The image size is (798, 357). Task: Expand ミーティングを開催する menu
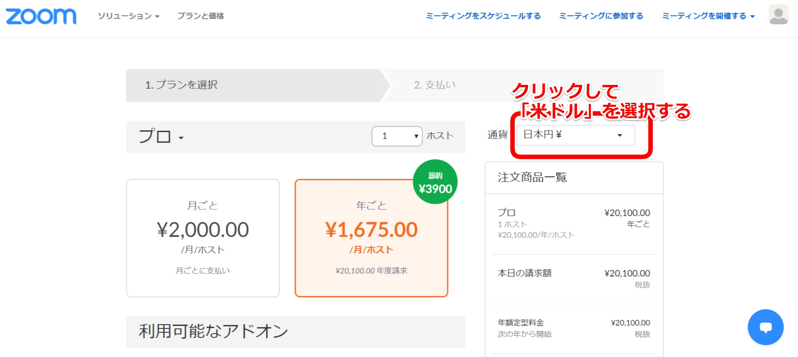pos(708,16)
